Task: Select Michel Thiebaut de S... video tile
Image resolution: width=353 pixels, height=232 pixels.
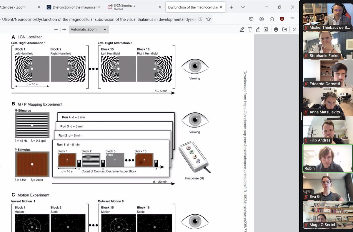Action: click(328, 17)
